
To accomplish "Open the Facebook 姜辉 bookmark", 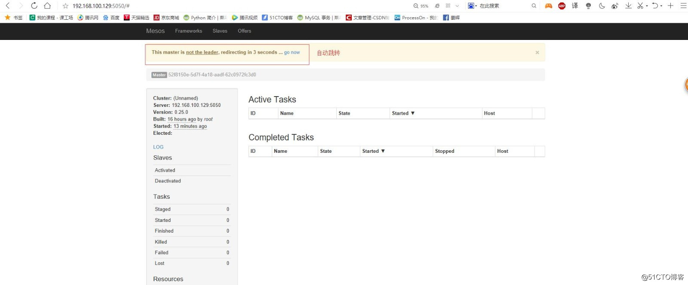I will coord(451,18).
